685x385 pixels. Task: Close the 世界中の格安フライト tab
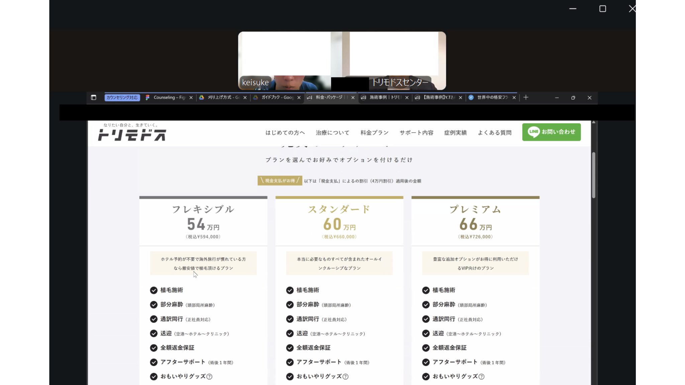pos(514,98)
